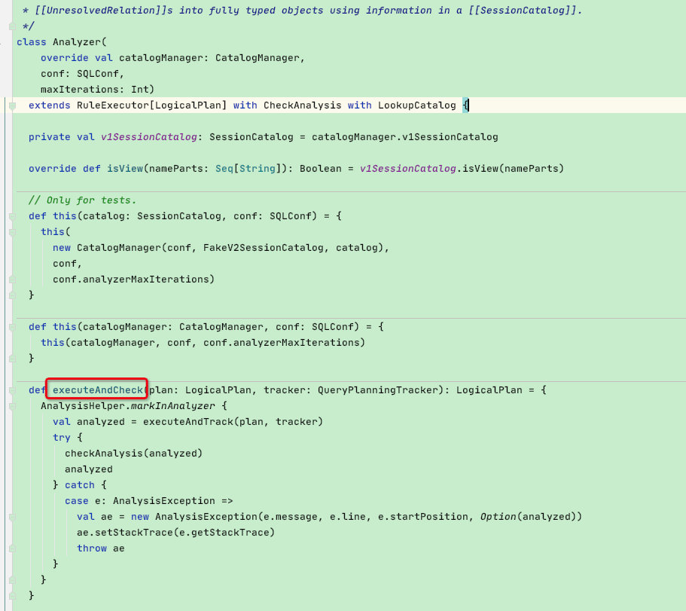Image resolution: width=686 pixels, height=611 pixels.
Task: Click 'private' keyword
Action: tap(50, 137)
